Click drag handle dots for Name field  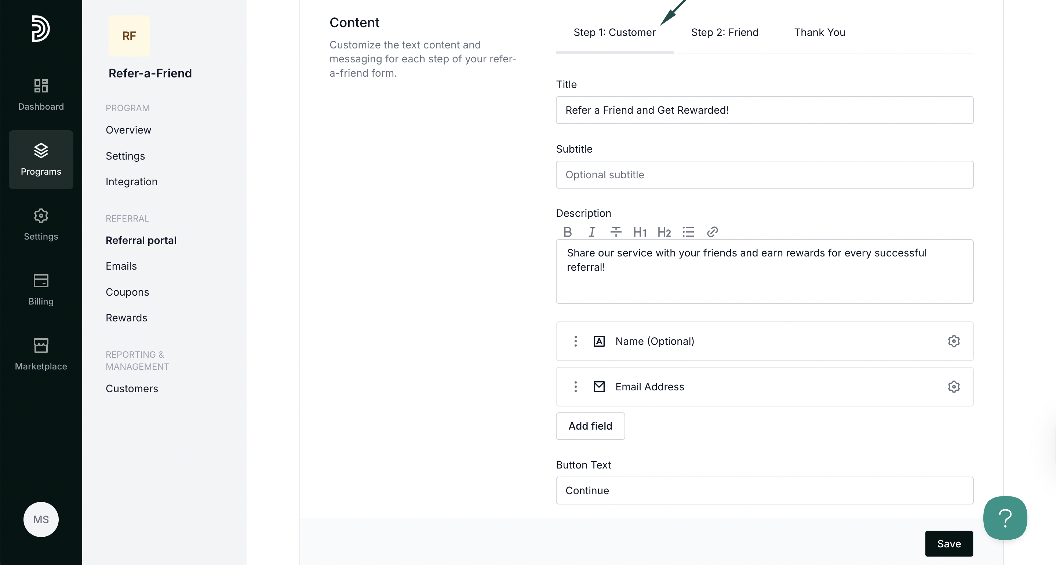coord(575,341)
